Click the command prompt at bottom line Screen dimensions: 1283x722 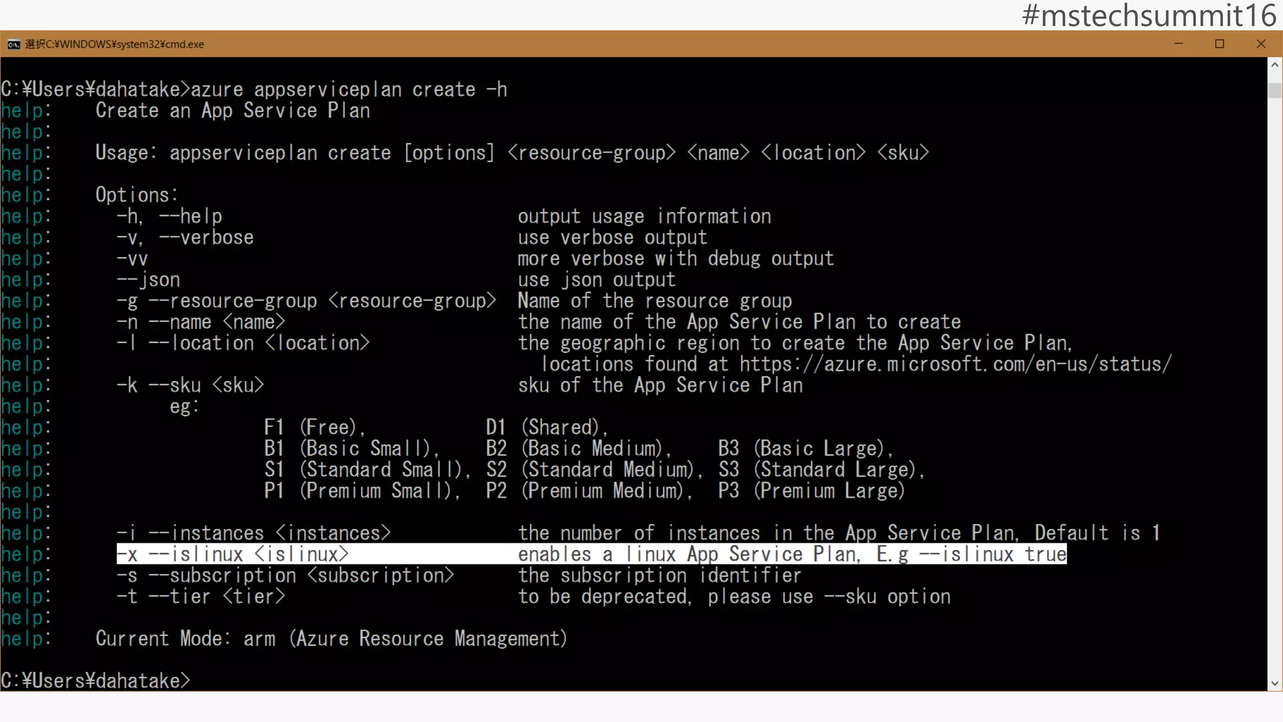95,681
